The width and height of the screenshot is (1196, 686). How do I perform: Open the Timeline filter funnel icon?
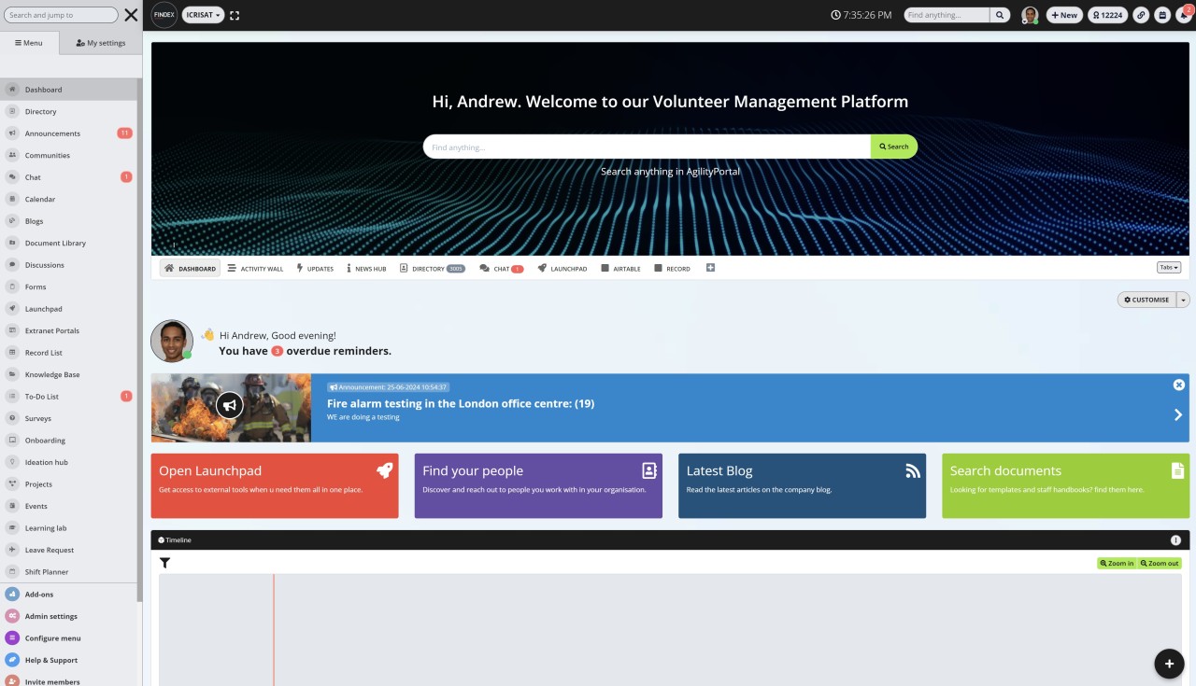pos(165,563)
